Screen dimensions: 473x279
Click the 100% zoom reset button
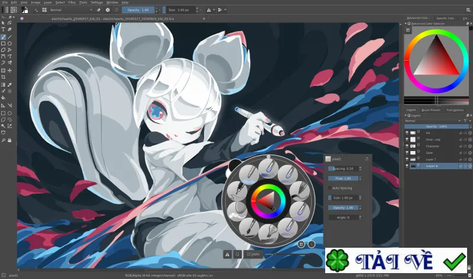tap(254, 254)
